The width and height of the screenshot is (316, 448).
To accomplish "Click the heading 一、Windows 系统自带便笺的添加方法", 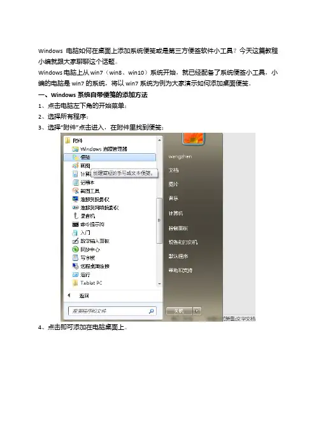I will tap(92, 95).
